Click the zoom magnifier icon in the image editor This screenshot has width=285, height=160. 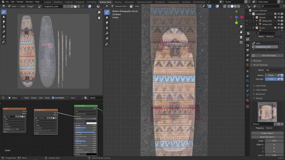tap(99, 12)
